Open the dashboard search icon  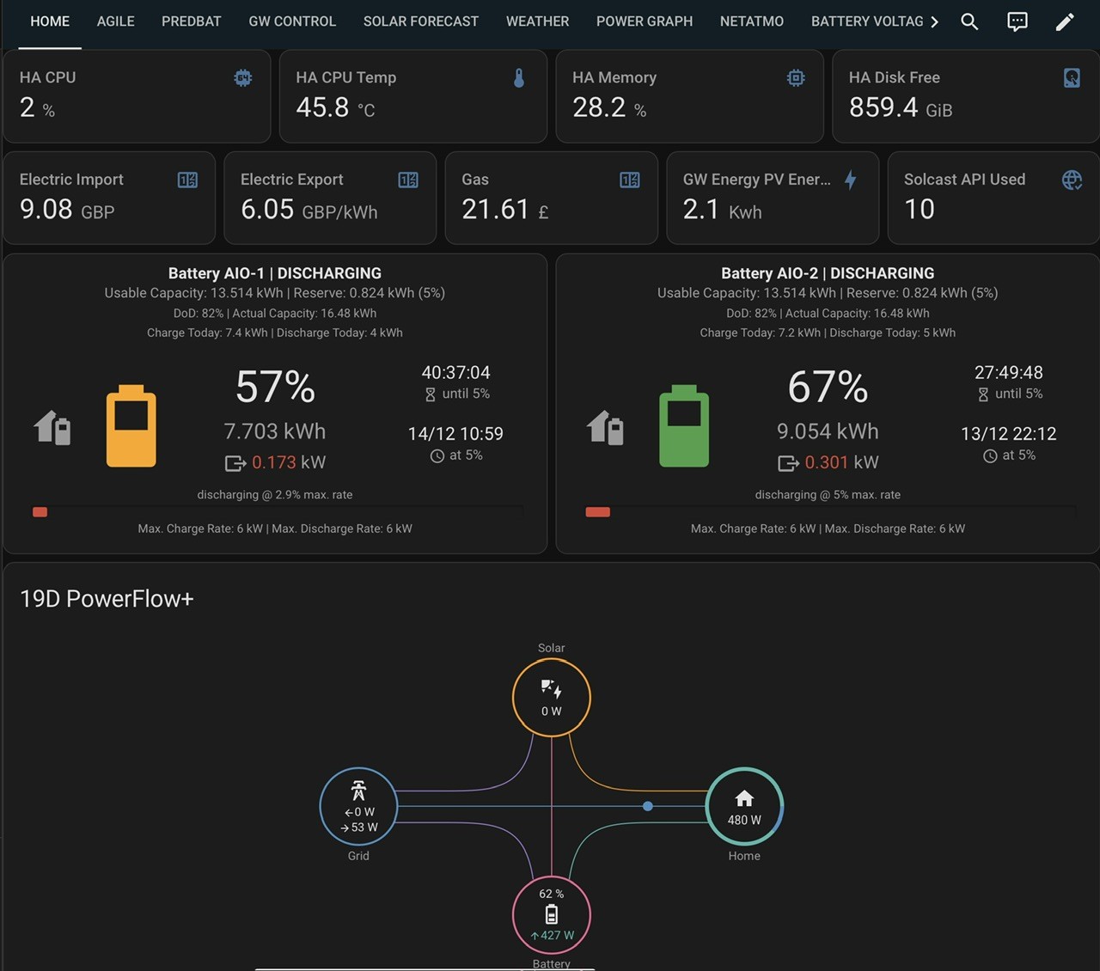969,21
